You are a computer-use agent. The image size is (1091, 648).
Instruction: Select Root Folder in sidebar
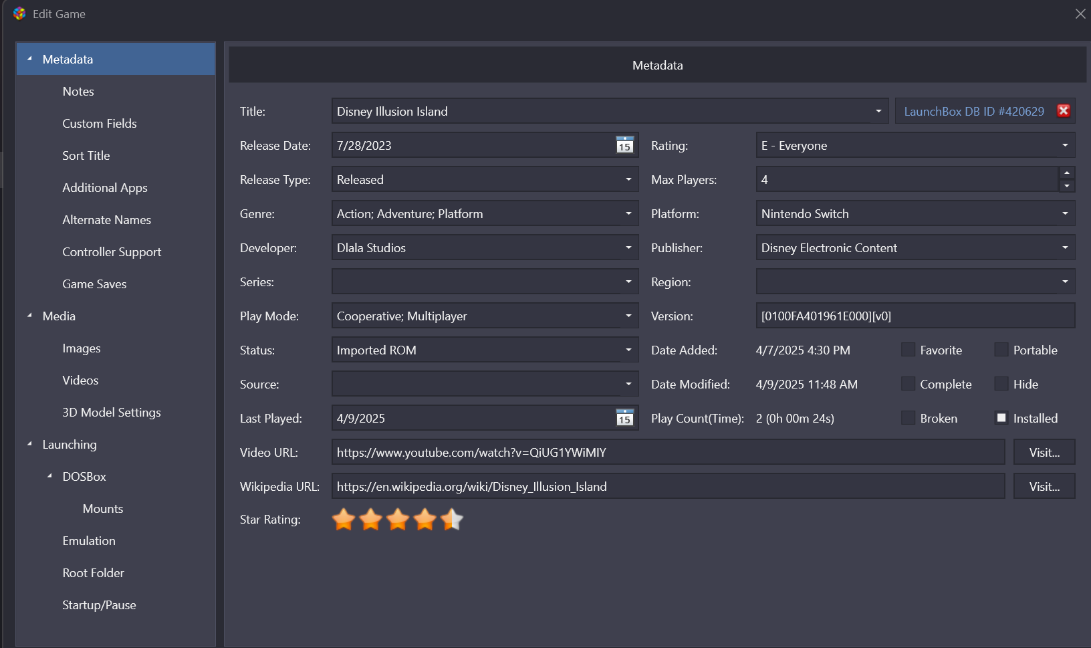[x=94, y=572]
